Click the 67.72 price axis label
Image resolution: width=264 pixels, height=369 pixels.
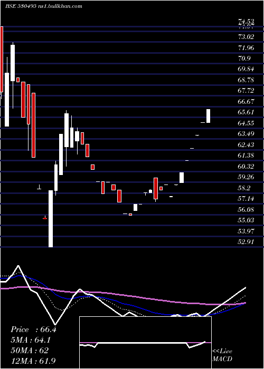[246, 91]
